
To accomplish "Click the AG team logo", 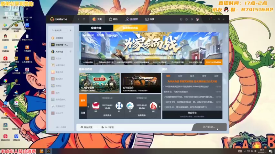I will click(153, 106).
